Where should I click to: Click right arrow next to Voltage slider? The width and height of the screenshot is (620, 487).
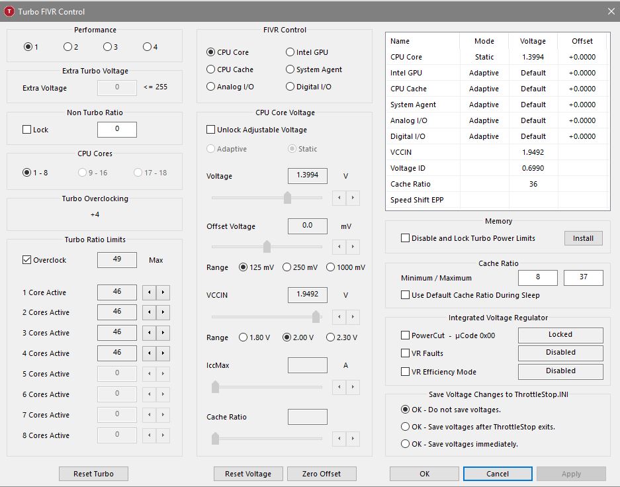pyautogui.click(x=353, y=198)
